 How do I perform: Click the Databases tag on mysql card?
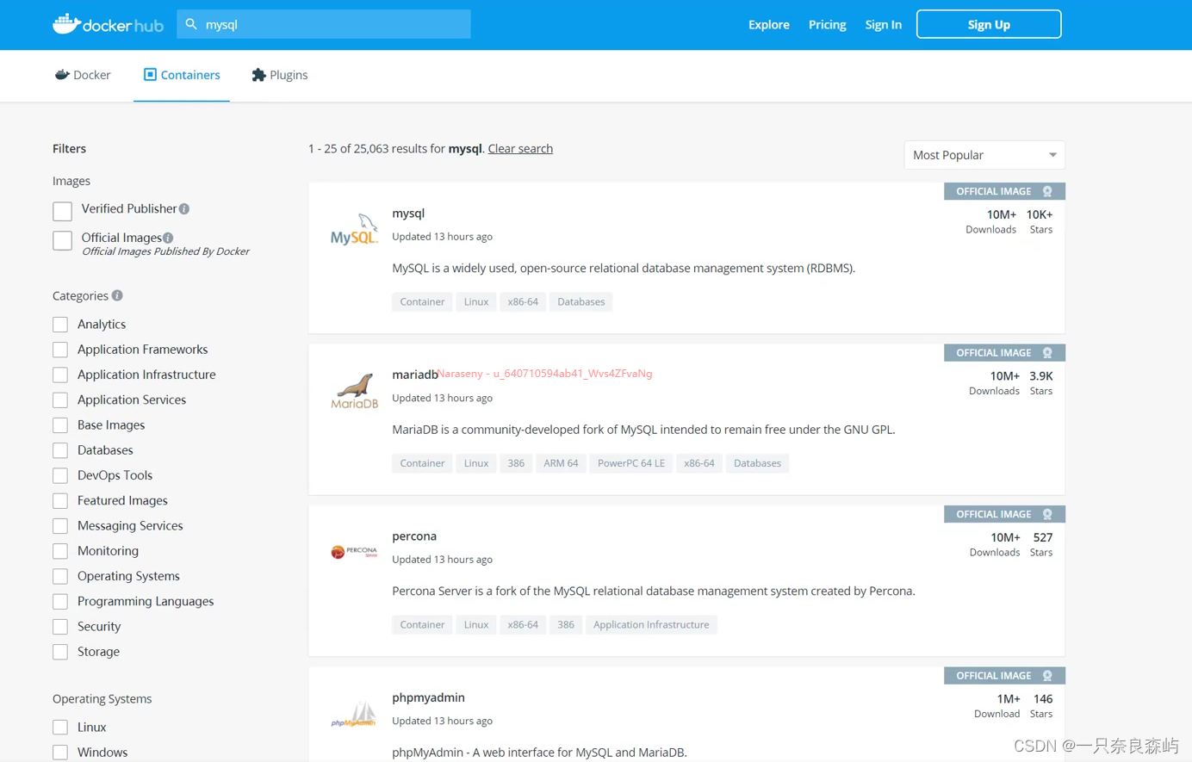(581, 301)
